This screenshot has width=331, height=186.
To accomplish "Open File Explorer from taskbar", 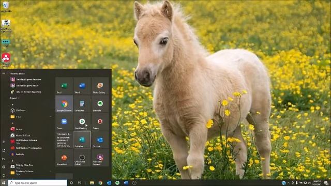I will (x=92, y=183).
